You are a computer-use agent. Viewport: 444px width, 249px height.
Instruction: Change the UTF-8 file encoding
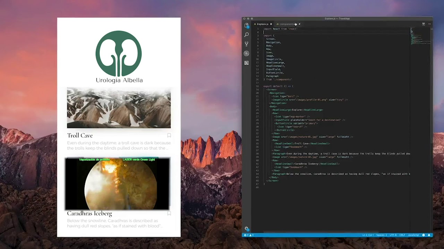click(393, 235)
